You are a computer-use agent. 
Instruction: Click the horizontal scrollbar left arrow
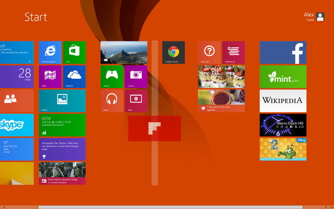coord(4,207)
